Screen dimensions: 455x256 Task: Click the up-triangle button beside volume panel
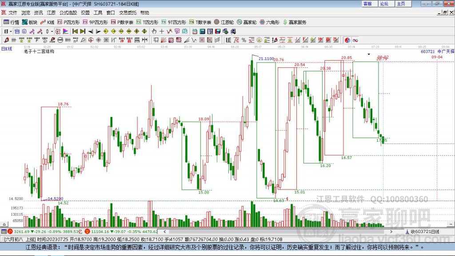pyautogui.click(x=4, y=224)
